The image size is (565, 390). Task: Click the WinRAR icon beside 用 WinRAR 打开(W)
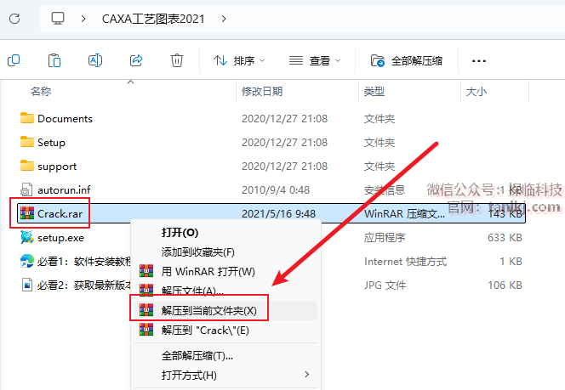point(146,270)
